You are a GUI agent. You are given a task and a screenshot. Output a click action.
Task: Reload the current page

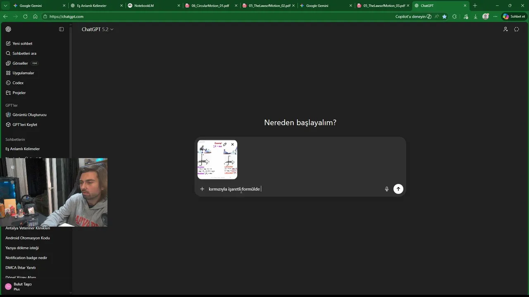click(x=25, y=16)
